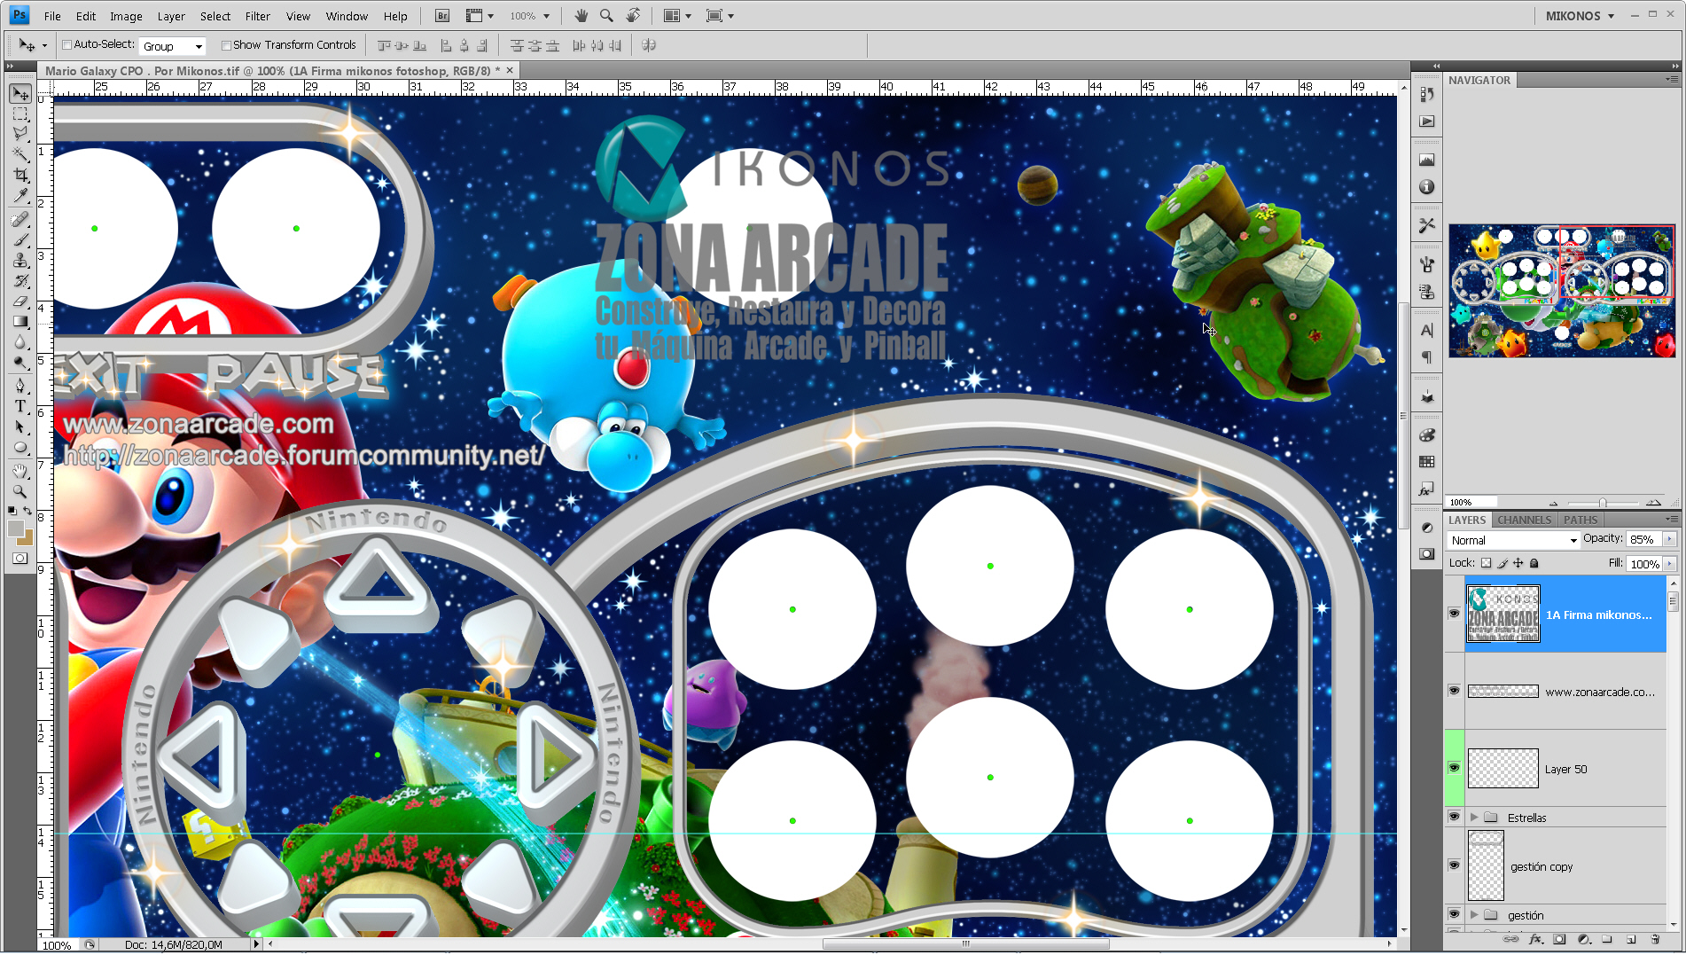The height and width of the screenshot is (955, 1686).
Task: Select the History Brush tool
Action: (20, 281)
